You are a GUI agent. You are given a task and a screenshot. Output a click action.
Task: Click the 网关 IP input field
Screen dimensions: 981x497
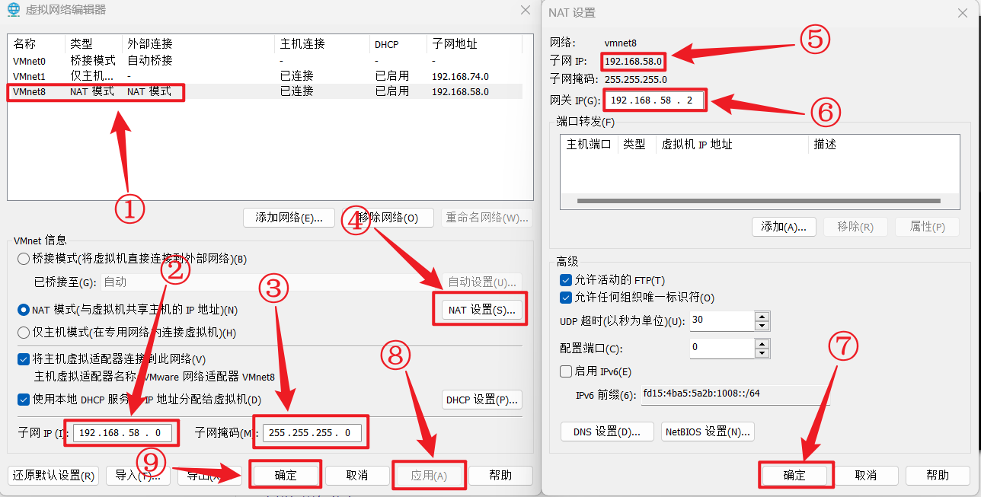[655, 100]
